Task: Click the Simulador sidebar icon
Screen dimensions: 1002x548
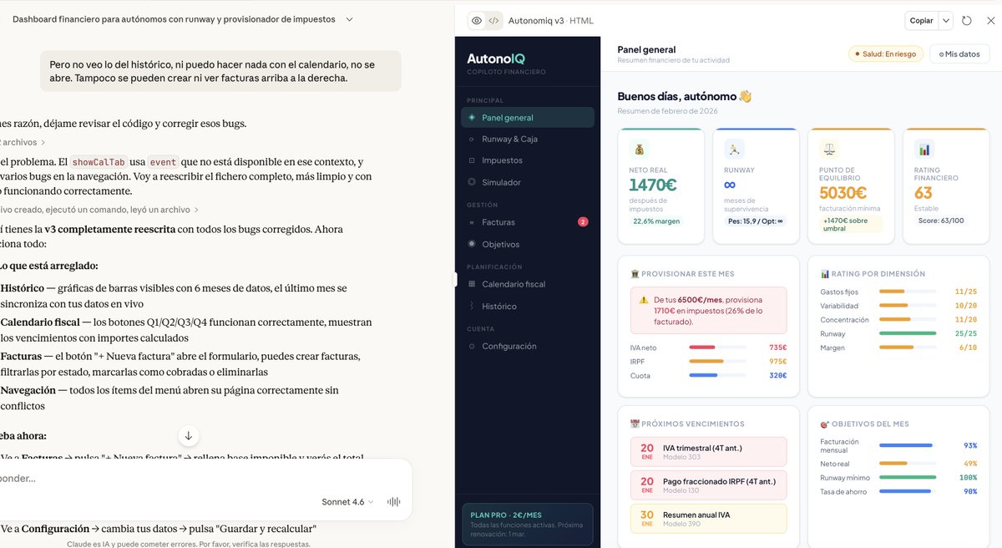Action: tap(472, 182)
